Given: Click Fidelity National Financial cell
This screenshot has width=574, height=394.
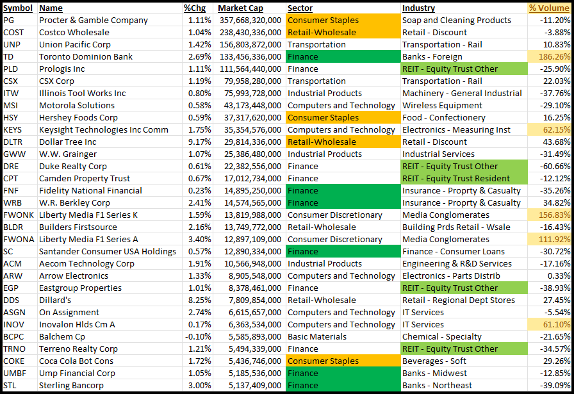Looking at the screenshot, I should tap(110, 190).
